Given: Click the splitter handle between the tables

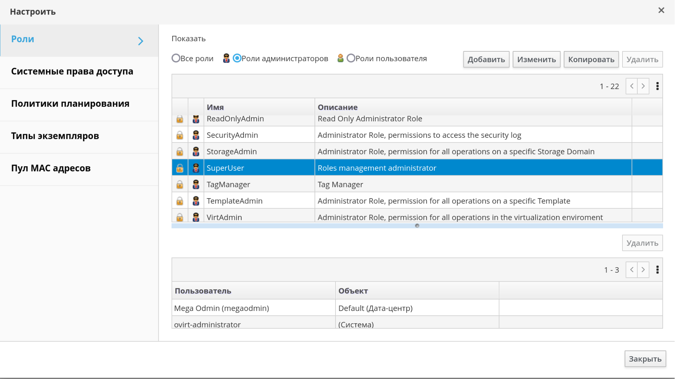Looking at the screenshot, I should 417,226.
